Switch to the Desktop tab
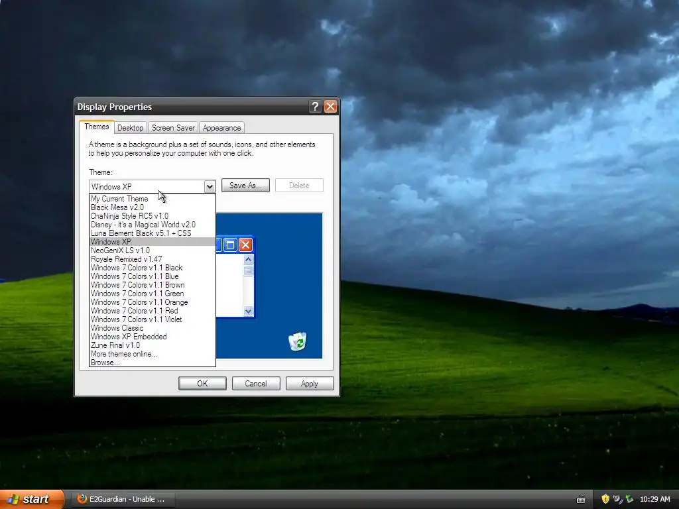Screen dimensions: 679x509 131,128
